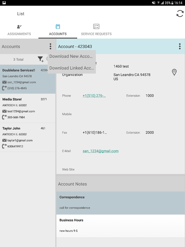This screenshot has height=247, width=185.
Task: Tap email envelope icon for Taylor John
Action: pos(4,140)
